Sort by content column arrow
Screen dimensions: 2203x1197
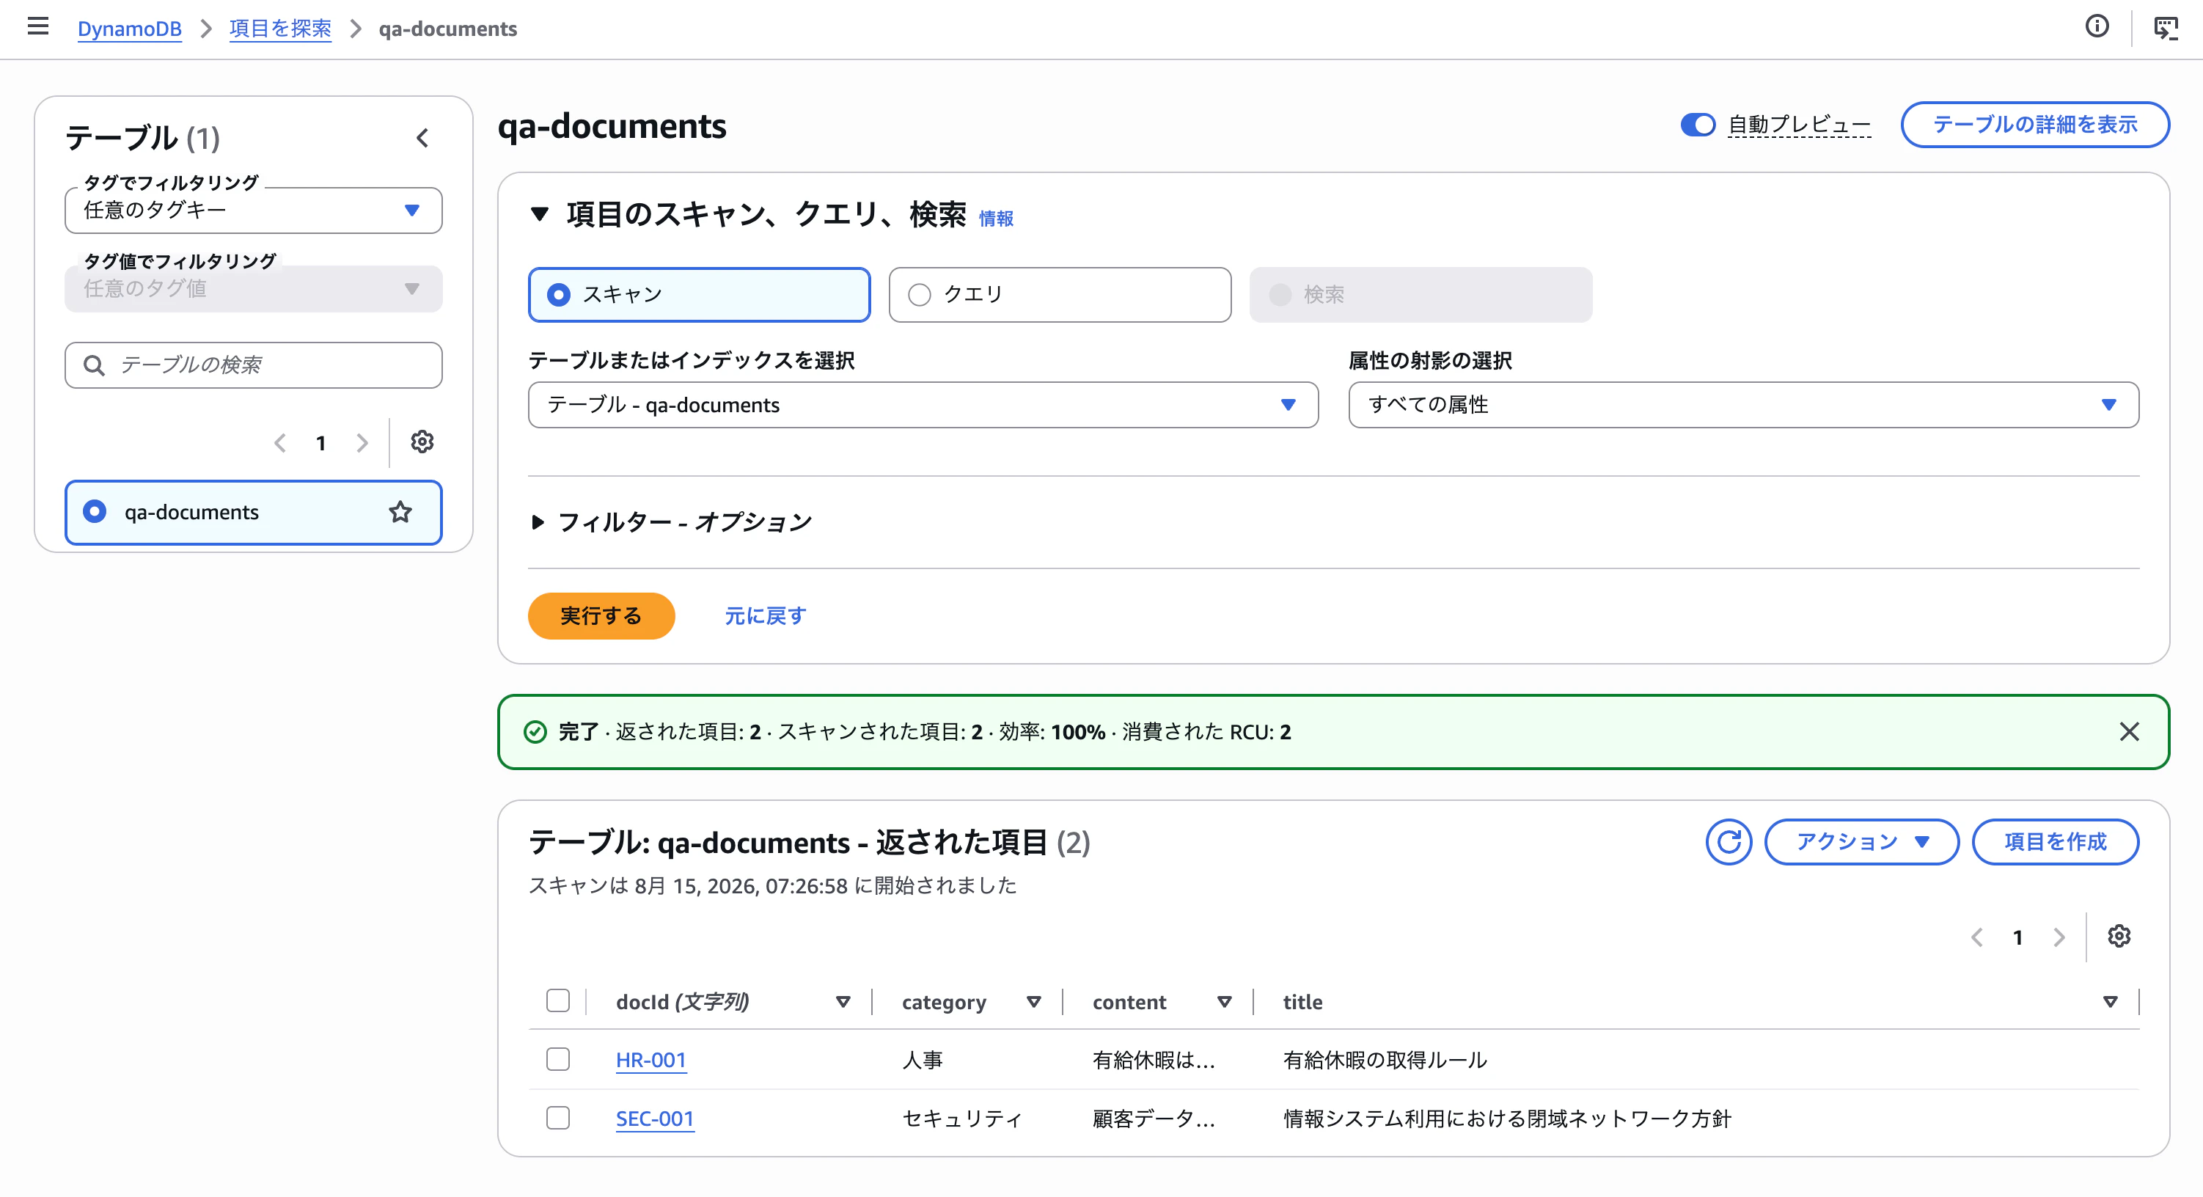coord(1225,1002)
